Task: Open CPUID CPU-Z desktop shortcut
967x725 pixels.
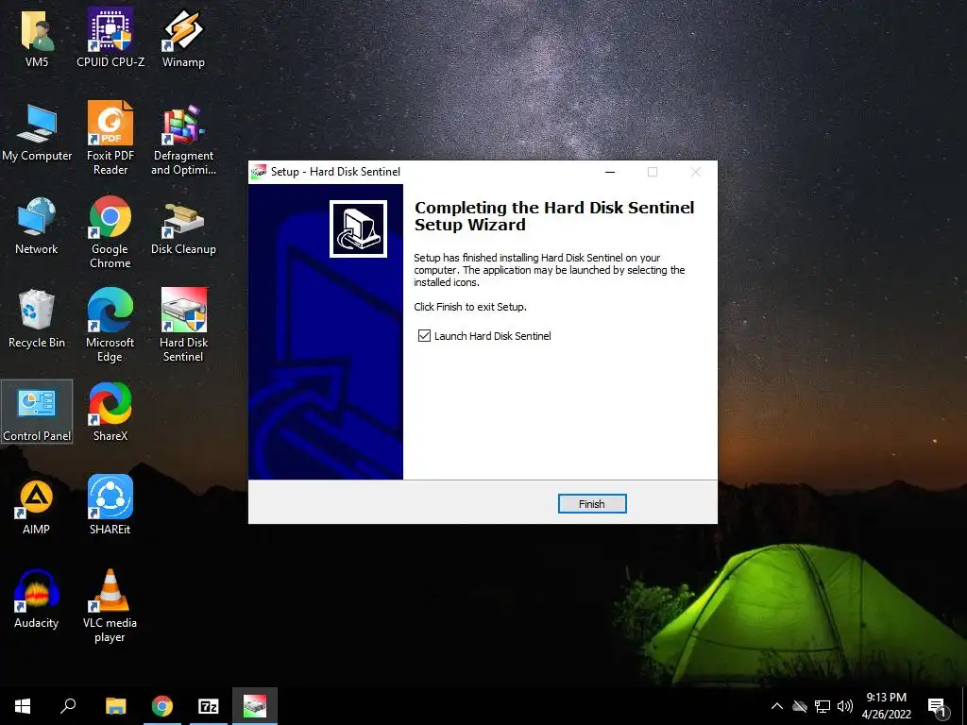Action: [110, 37]
